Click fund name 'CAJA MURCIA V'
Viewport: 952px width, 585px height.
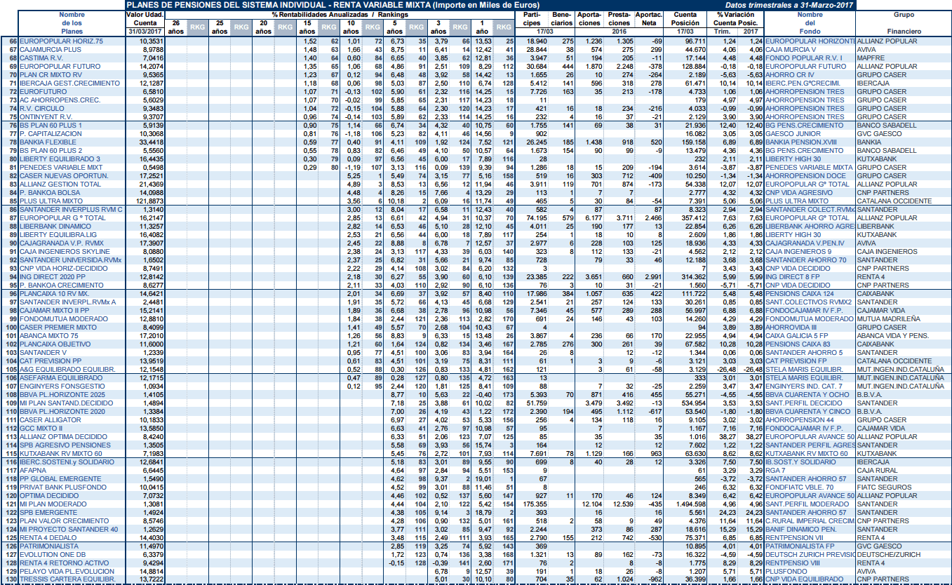791,50
